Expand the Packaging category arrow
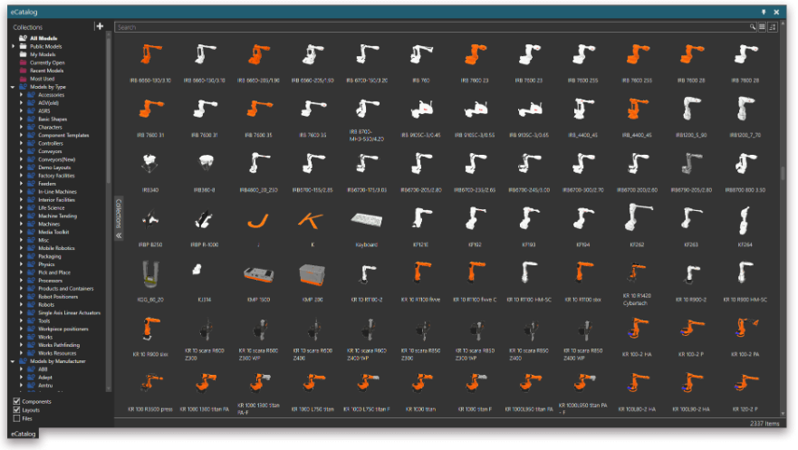798x450 pixels. [22, 256]
